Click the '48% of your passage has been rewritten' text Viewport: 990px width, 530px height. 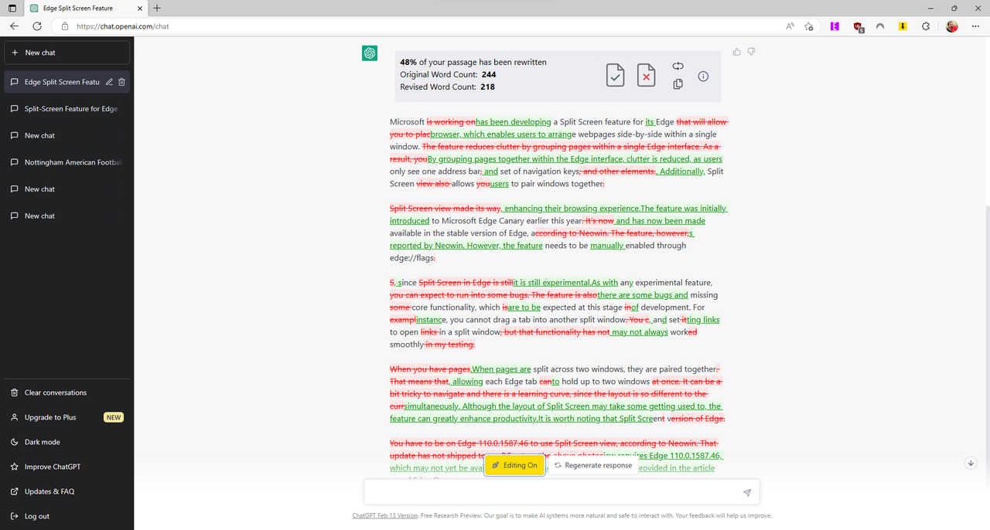pos(473,62)
